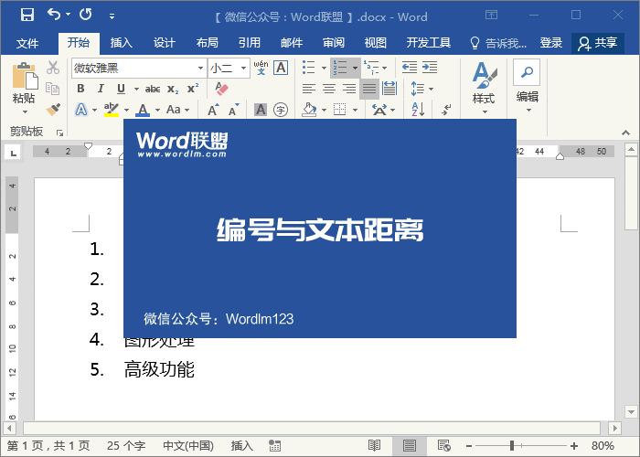Toggle Bold formatting

pyautogui.click(x=80, y=89)
